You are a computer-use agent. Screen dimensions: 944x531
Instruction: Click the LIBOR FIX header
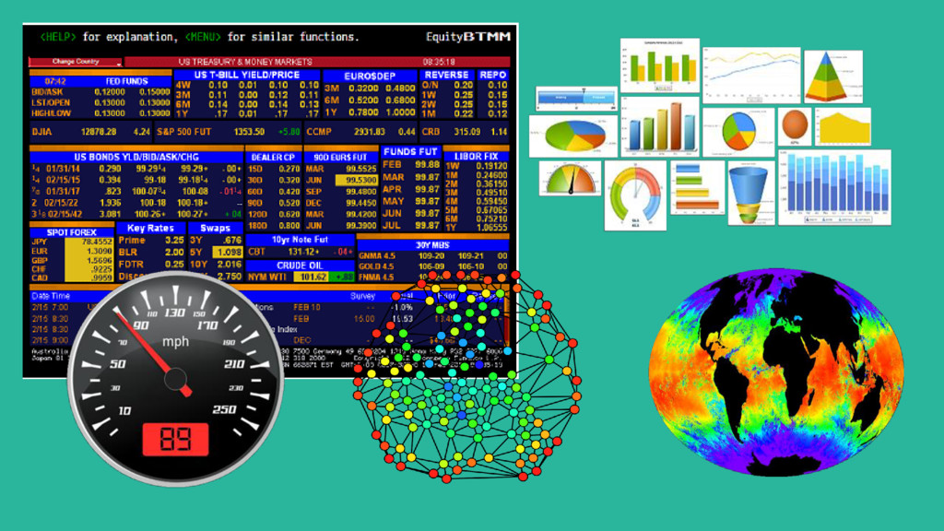click(x=477, y=156)
